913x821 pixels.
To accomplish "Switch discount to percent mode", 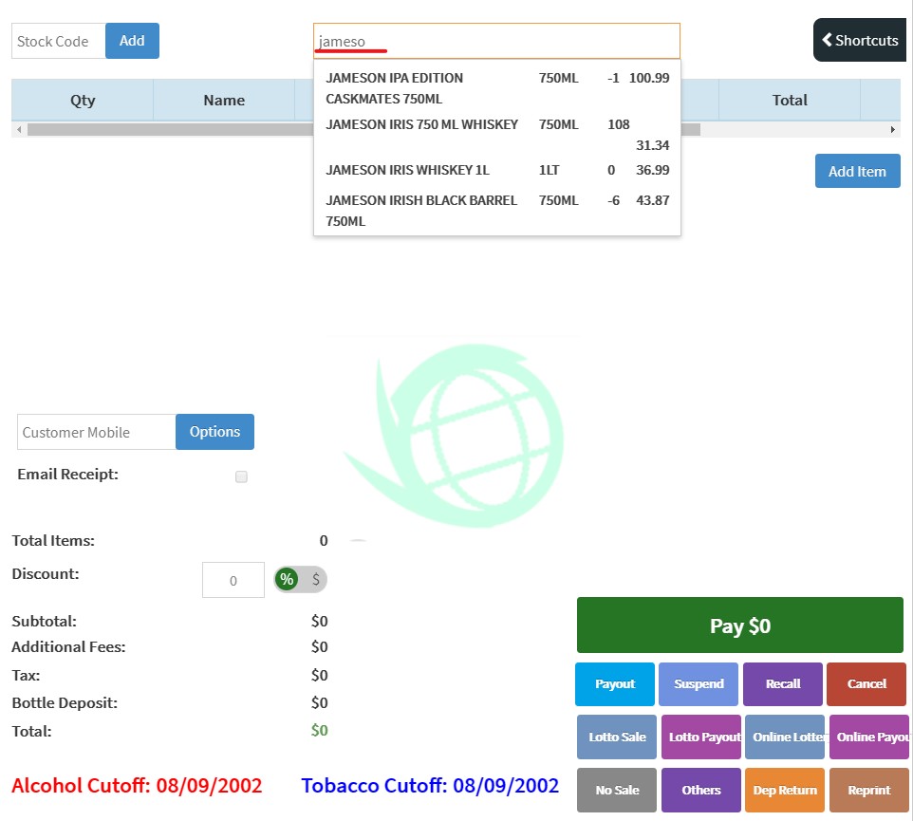I will [x=287, y=579].
